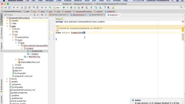Open the VCS menu
Viewport: 185px width, 104px height.
click(x=108, y=1)
